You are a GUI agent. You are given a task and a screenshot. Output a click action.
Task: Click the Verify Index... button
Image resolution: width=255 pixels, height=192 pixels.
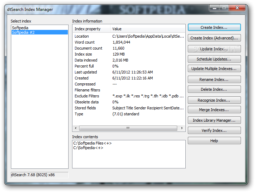tap(214, 130)
